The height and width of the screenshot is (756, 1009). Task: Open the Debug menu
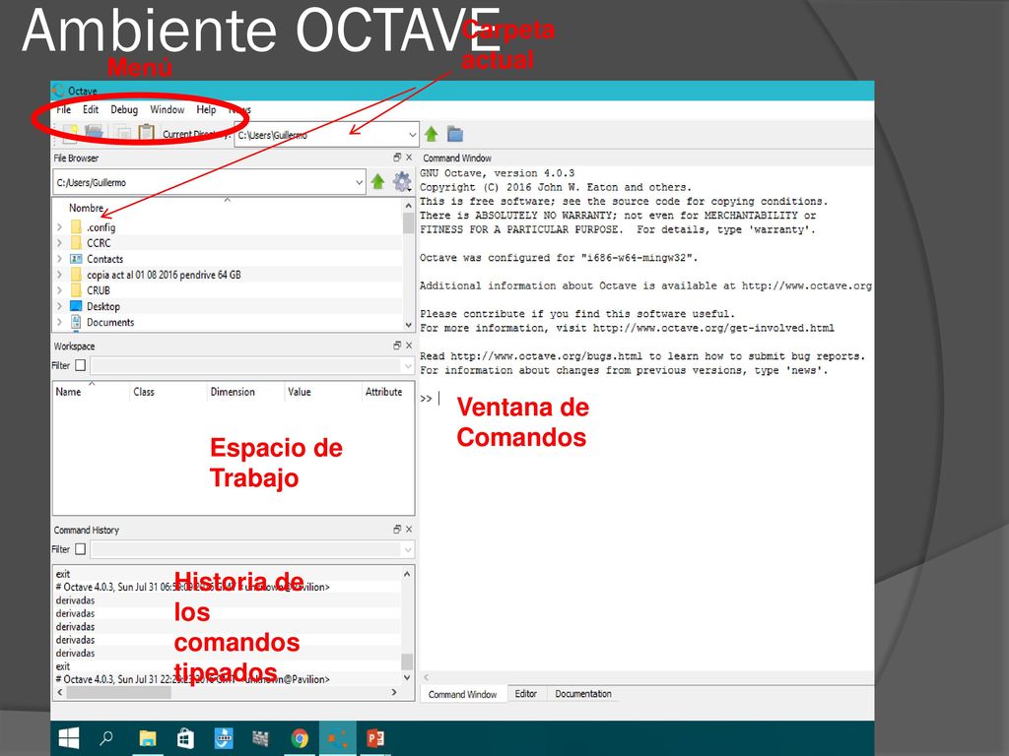(124, 110)
